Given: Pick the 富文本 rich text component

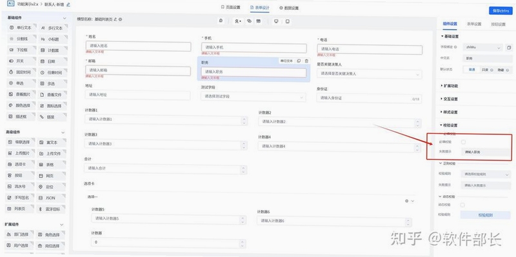Looking at the screenshot, I should pyautogui.click(x=52, y=142).
